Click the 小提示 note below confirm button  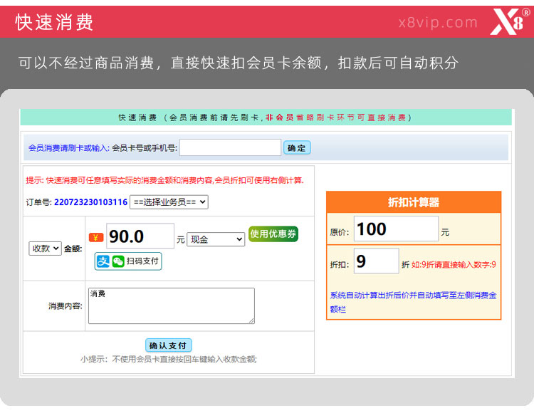[x=169, y=360]
